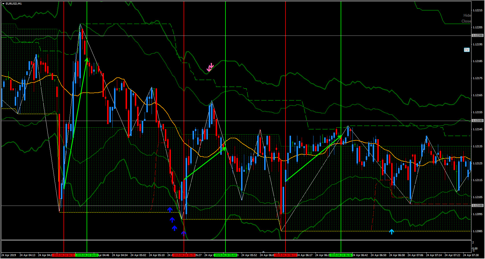Open the EURUSD,M1 chart dropdown triangle
The height and width of the screenshot is (259, 485).
3,4
